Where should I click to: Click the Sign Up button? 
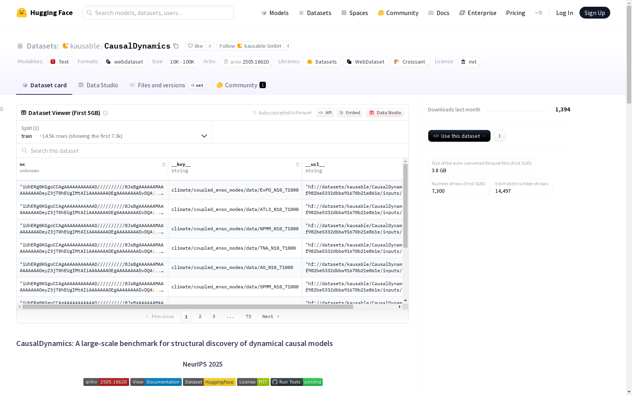594,13
